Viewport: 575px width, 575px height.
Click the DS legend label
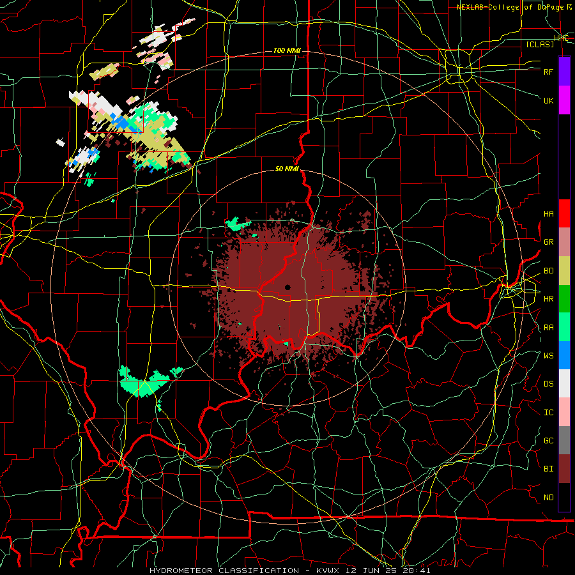(548, 384)
